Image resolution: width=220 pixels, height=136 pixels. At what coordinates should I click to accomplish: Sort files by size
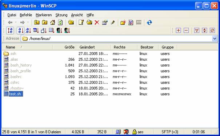44,31
